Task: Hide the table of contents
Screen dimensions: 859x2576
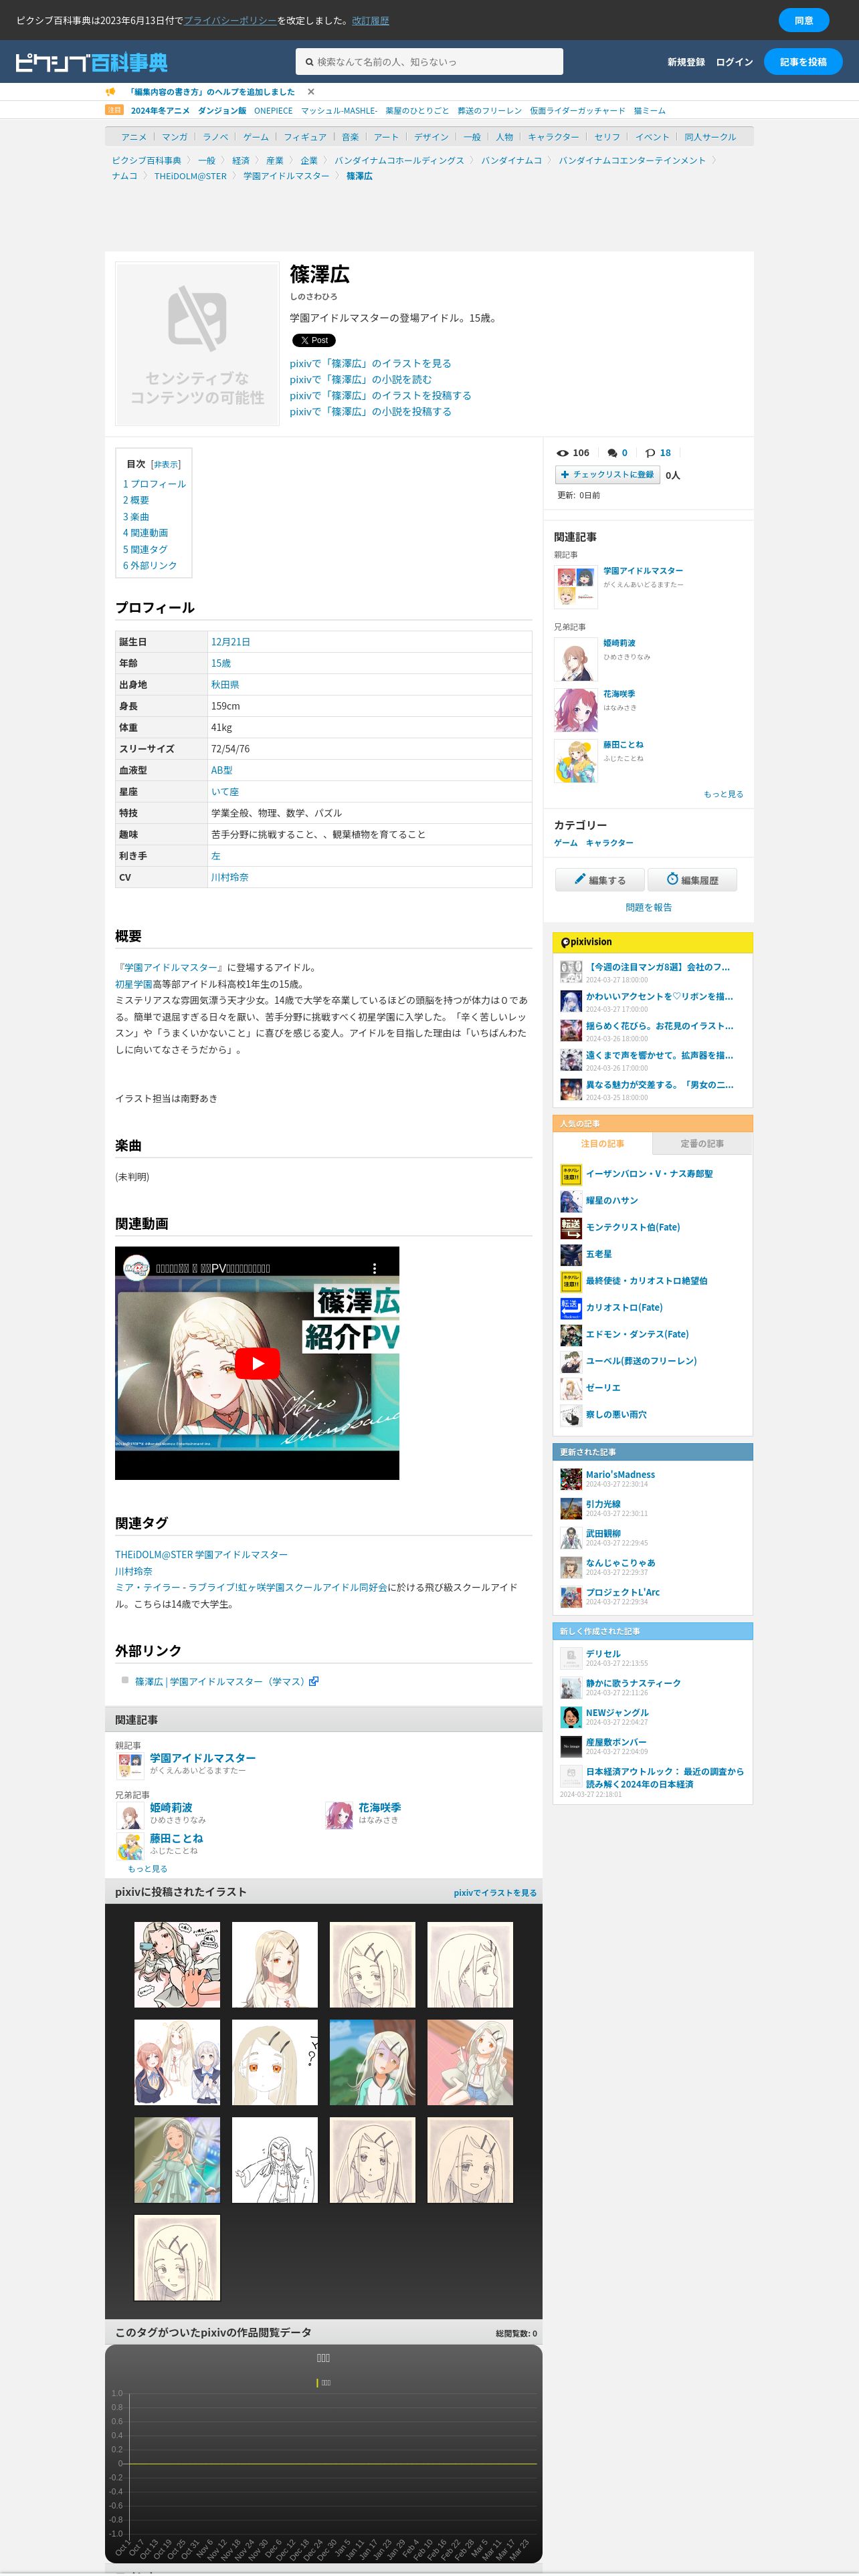Action: [166, 464]
